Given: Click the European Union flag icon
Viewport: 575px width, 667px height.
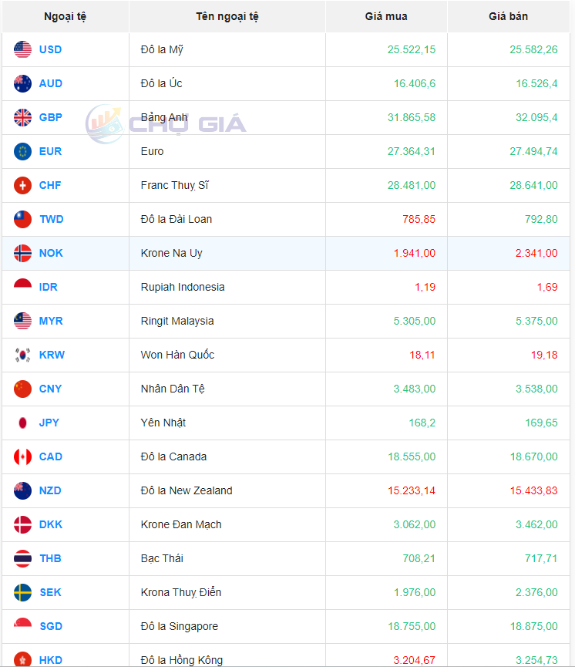Looking at the screenshot, I should (x=22, y=151).
